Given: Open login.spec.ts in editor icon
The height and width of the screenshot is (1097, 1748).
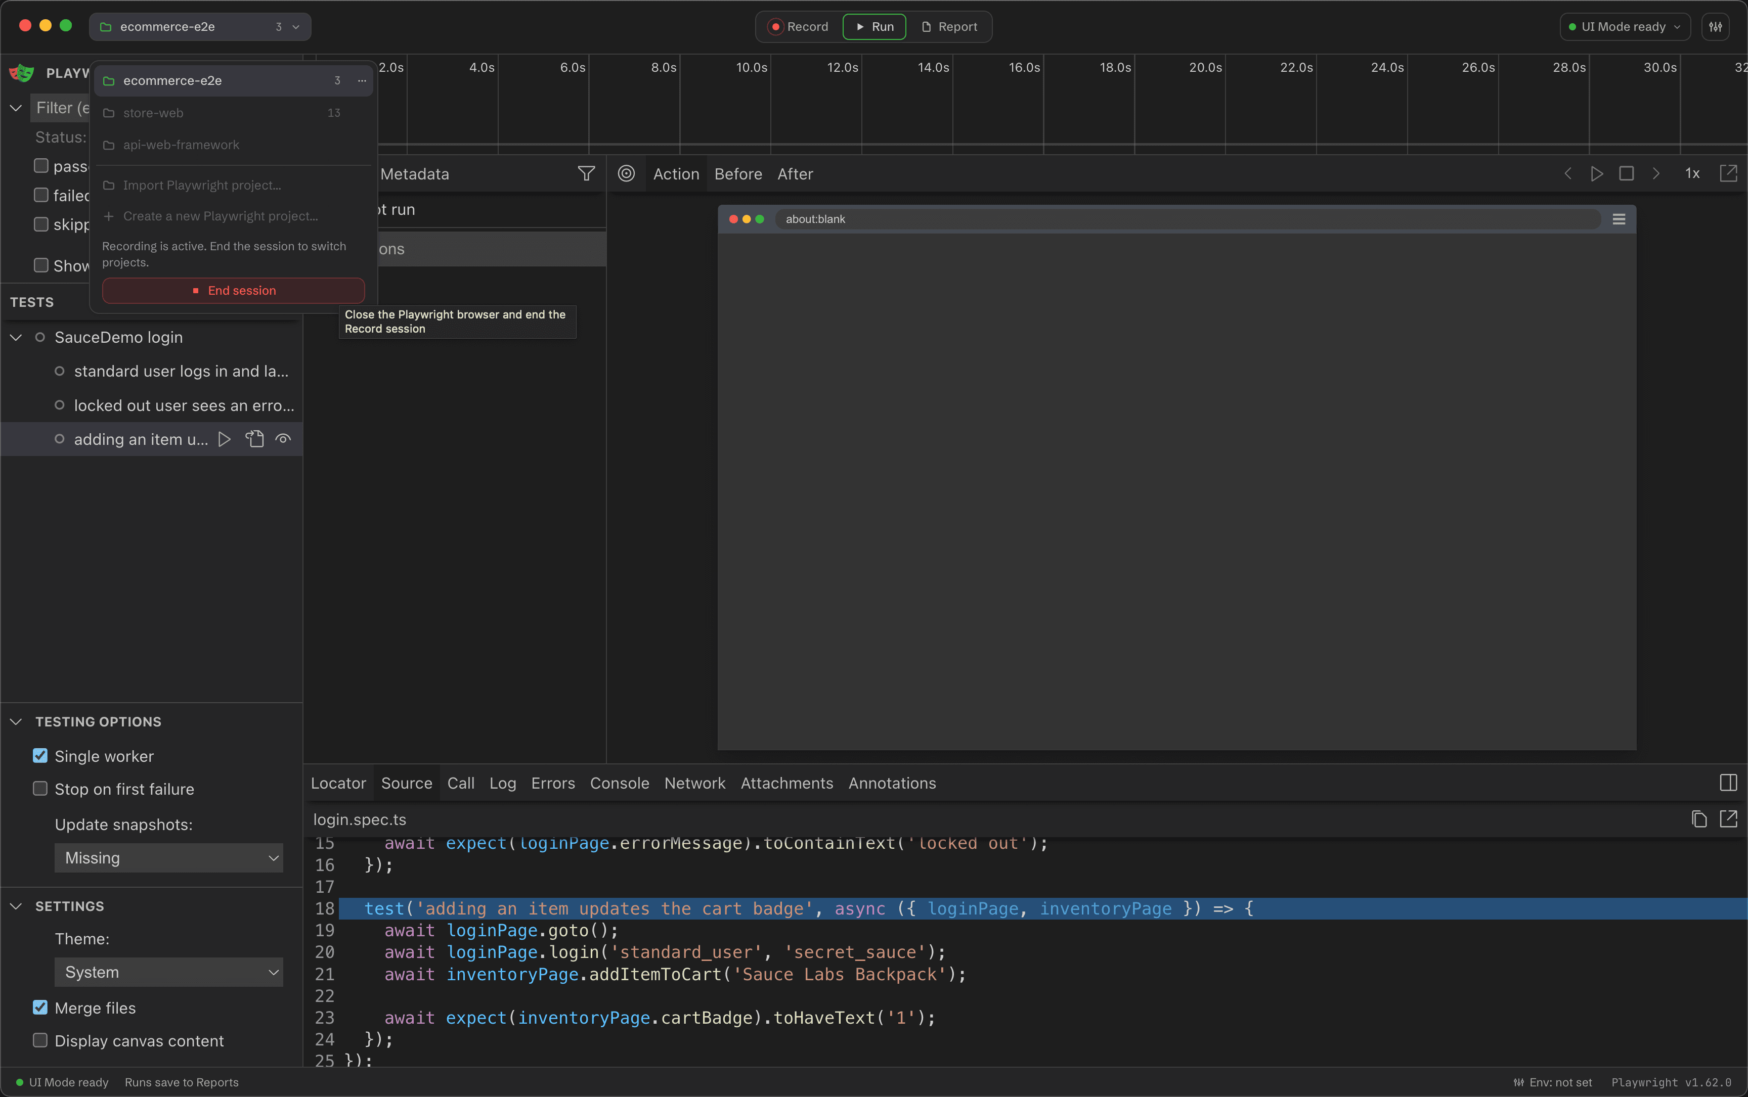Looking at the screenshot, I should pyautogui.click(x=1728, y=819).
